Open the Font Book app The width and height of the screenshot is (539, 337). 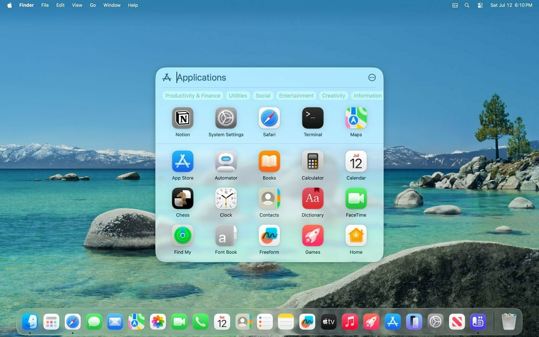pos(226,235)
